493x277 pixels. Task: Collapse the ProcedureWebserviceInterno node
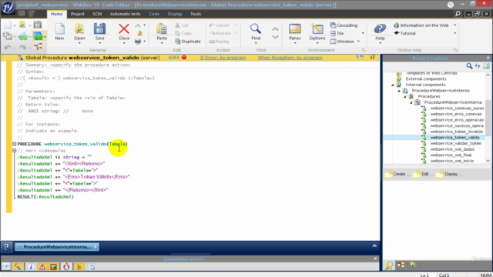(x=399, y=91)
